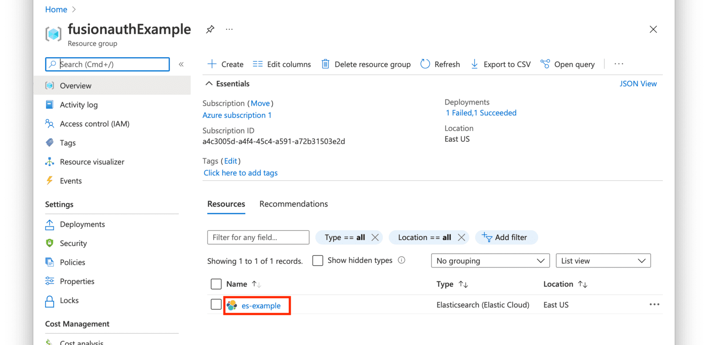
Task: Collapse the Essentials section
Action: pyautogui.click(x=227, y=84)
